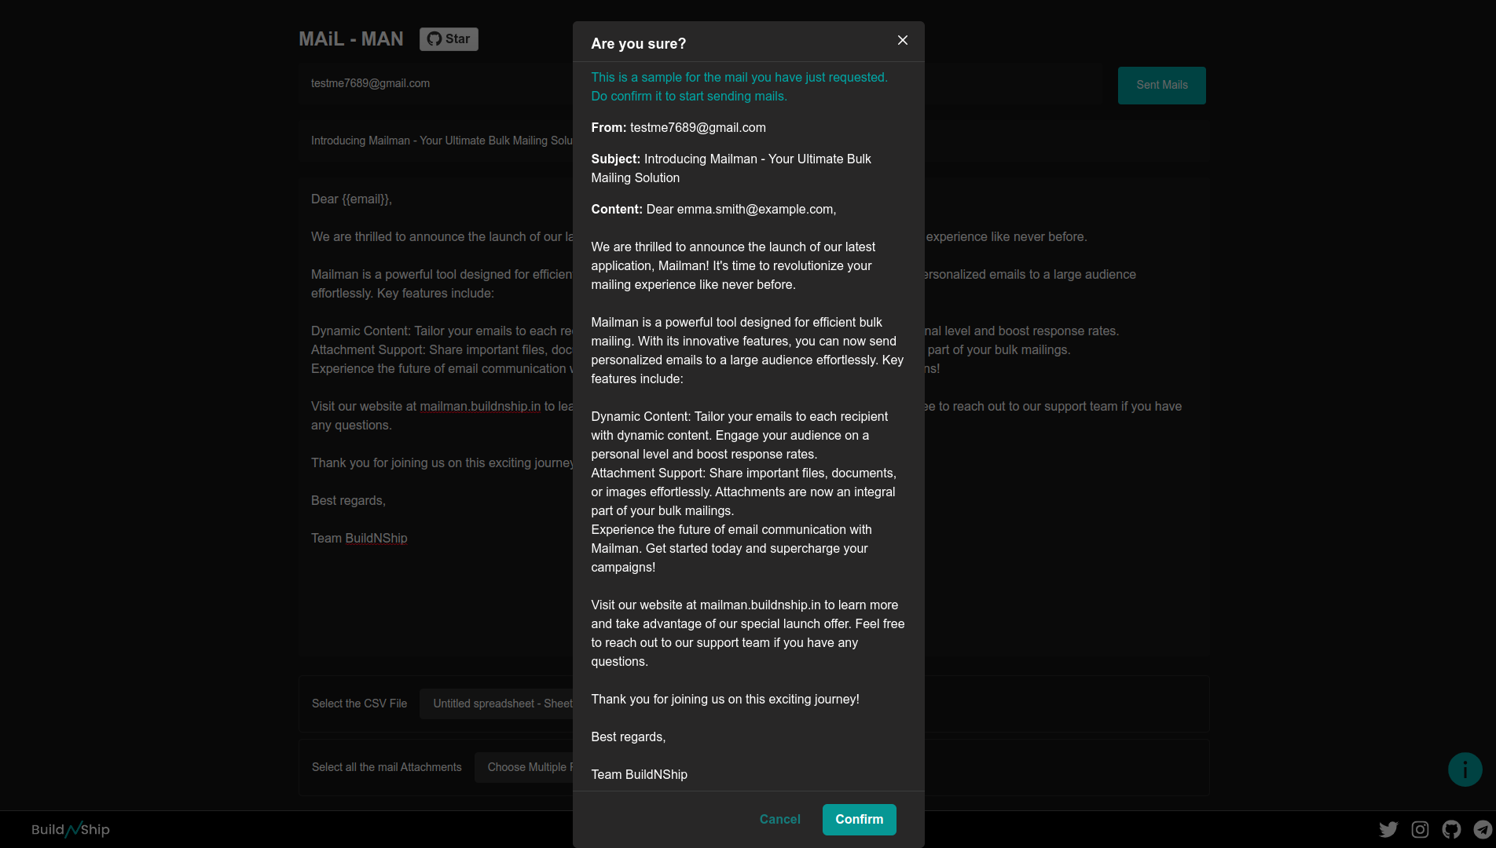Click the GitHub Star button
1496x848 pixels.
(x=449, y=39)
